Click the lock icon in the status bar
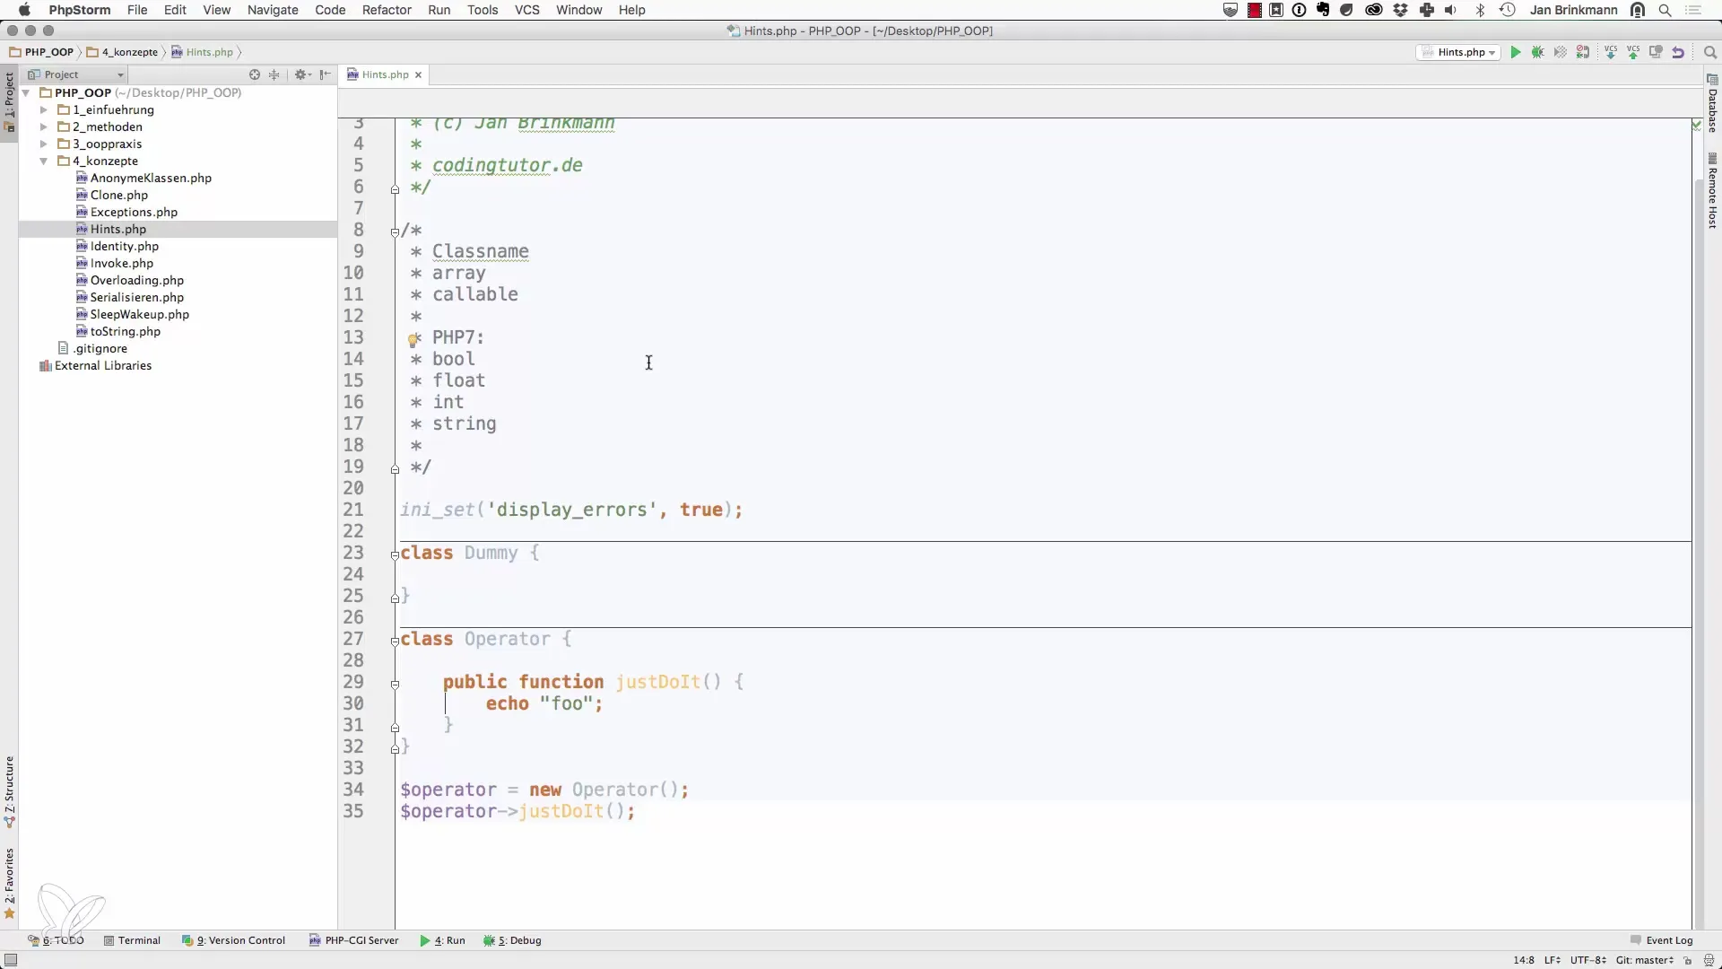Image resolution: width=1722 pixels, height=969 pixels. click(x=1687, y=960)
